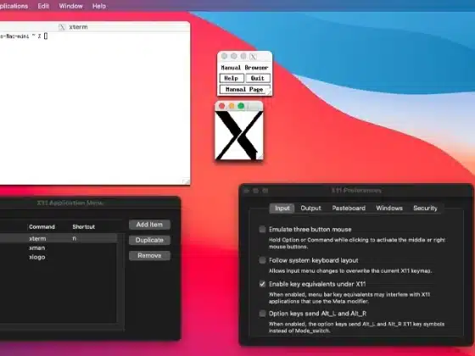Click the Add Item button
The width and height of the screenshot is (475, 356).
(x=149, y=225)
